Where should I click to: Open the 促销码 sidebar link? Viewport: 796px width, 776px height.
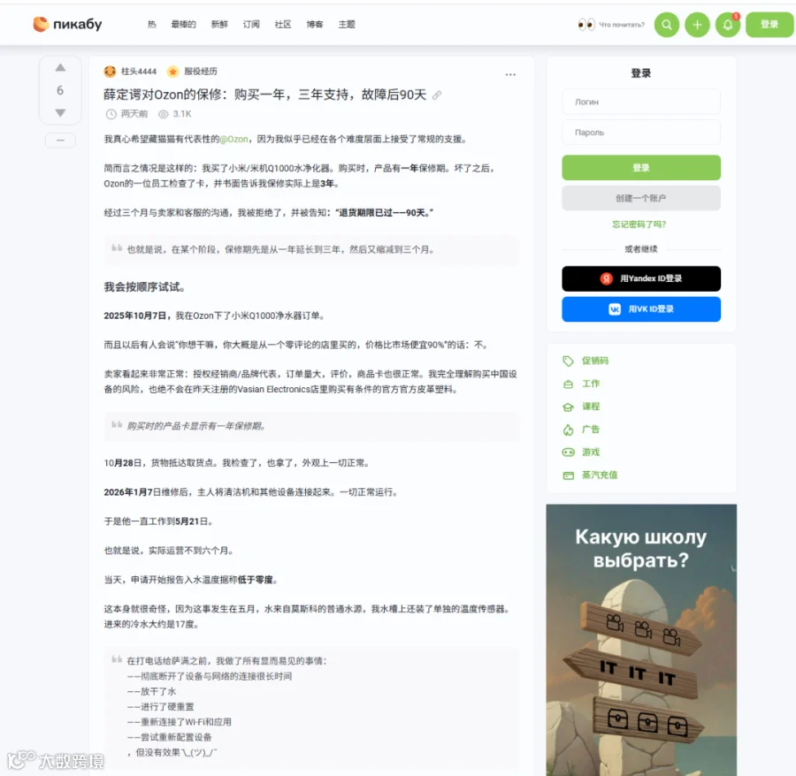(x=595, y=361)
